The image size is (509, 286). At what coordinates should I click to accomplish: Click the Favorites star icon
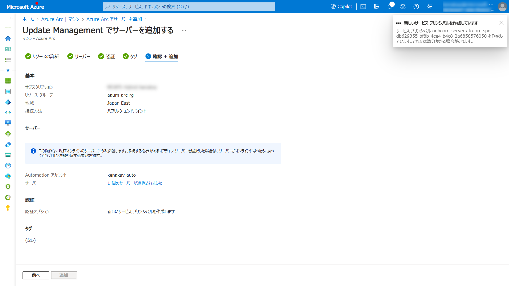8,70
